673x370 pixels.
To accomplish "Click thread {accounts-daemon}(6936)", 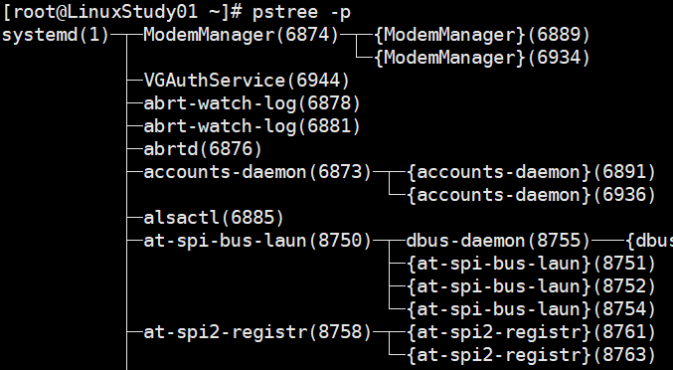I will pos(532,195).
